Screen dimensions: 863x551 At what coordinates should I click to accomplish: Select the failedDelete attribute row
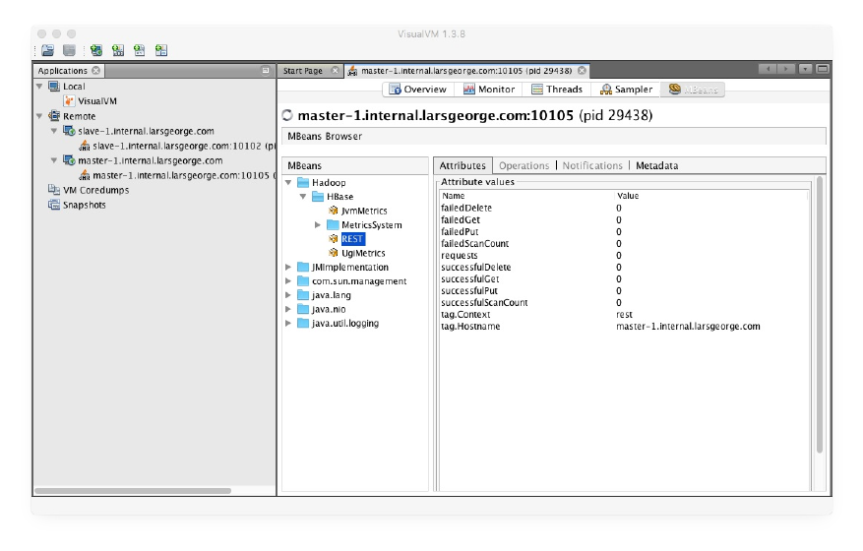click(x=624, y=208)
